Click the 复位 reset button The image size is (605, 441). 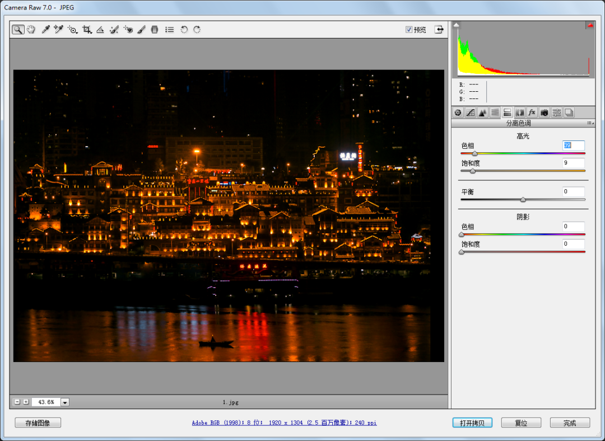[x=522, y=423]
